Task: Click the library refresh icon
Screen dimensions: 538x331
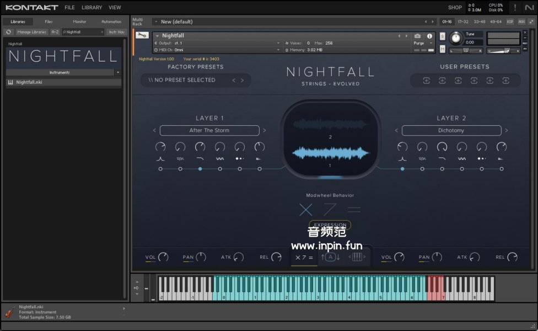Action: click(x=8, y=32)
